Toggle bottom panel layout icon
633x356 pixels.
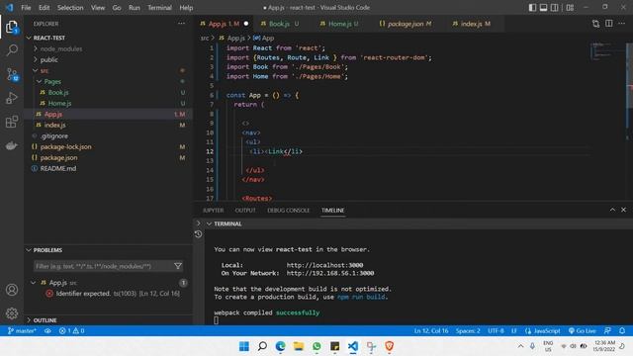(x=543, y=7)
